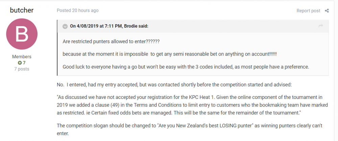The height and width of the screenshot is (141, 338).
Task: Click the Members group label
Action: [x=22, y=57]
